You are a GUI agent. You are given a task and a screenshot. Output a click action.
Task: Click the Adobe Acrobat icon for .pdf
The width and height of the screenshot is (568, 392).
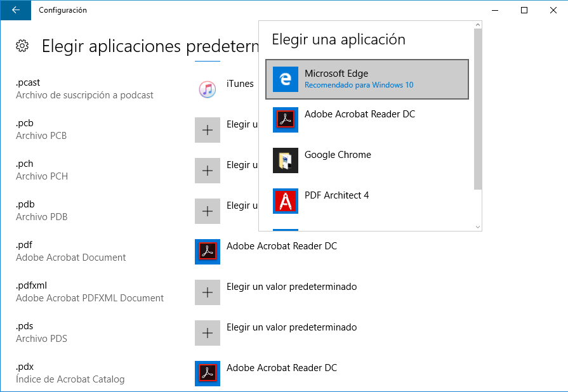coord(208,252)
